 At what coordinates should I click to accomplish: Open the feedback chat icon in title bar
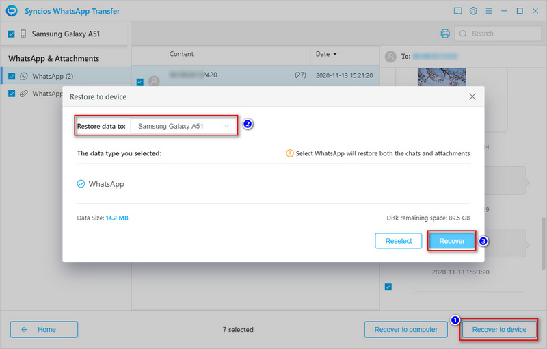point(457,11)
